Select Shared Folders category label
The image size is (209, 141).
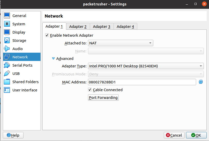(26, 82)
